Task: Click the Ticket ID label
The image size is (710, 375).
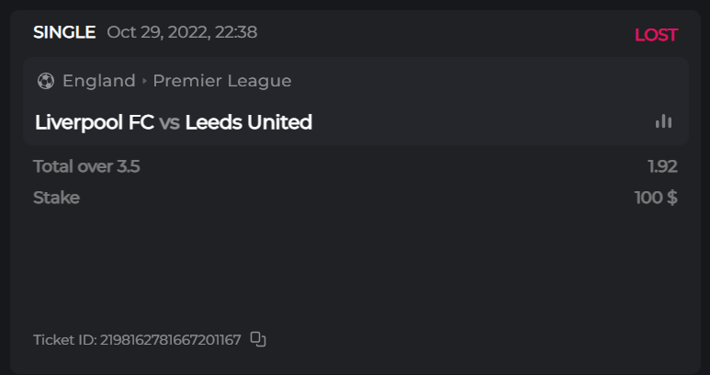Action: tap(64, 340)
